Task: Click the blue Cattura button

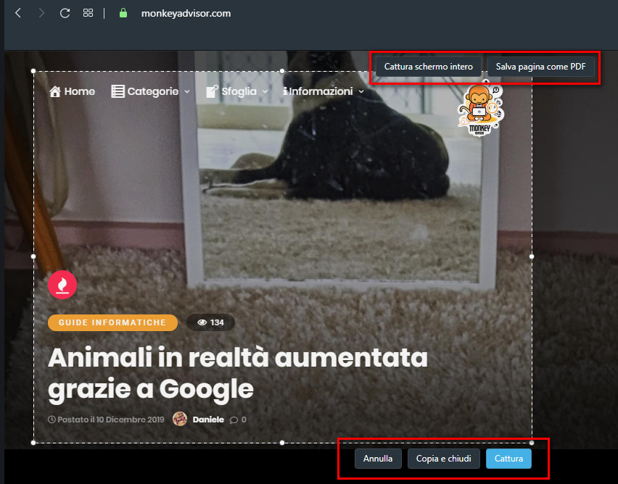Action: pos(508,459)
